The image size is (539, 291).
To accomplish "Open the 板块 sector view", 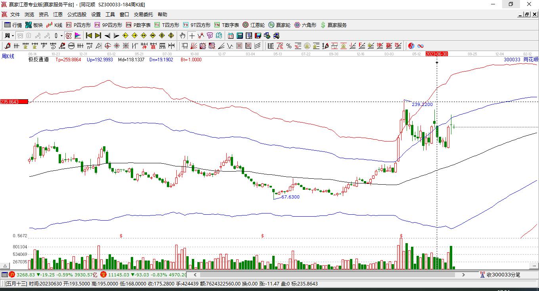I will (34, 25).
